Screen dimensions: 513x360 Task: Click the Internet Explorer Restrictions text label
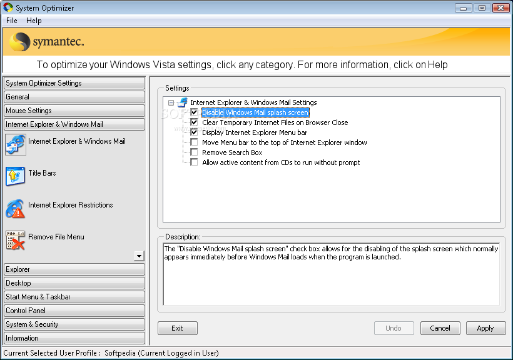pos(71,205)
